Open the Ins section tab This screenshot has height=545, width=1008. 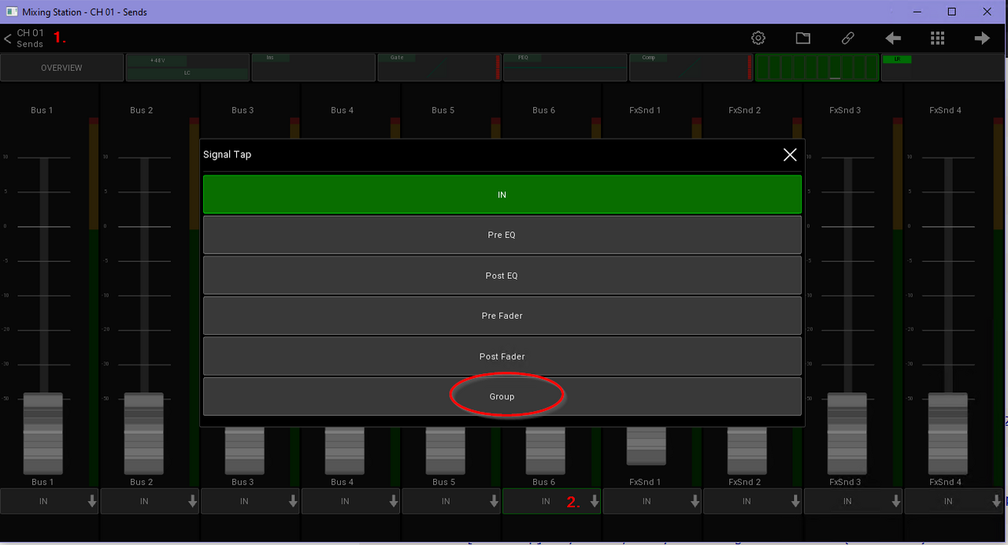(313, 68)
